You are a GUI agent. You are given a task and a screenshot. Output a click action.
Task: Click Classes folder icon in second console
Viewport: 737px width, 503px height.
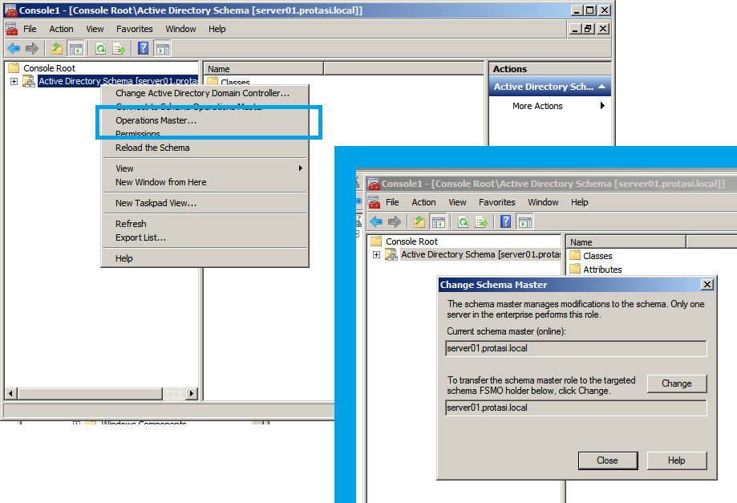click(575, 255)
